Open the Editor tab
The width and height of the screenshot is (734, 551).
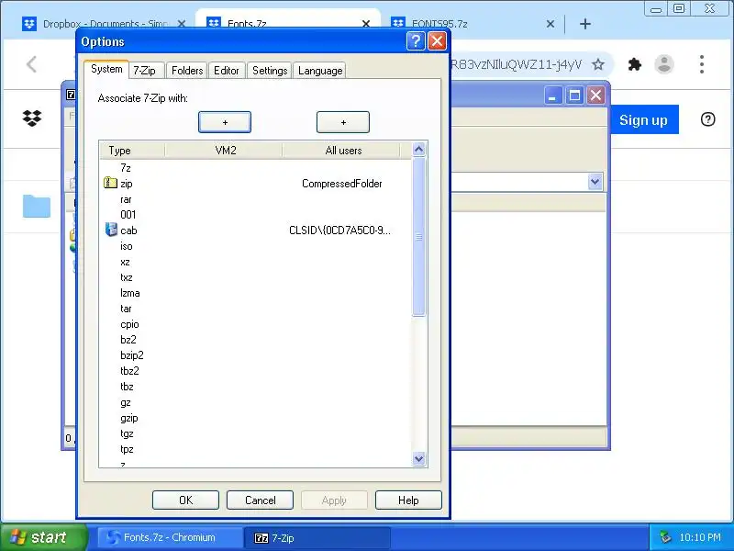tap(227, 71)
